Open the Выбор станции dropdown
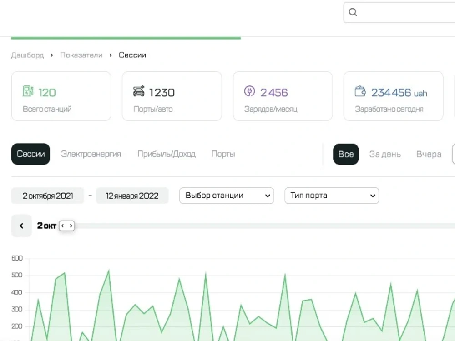Viewport: 455px width, 341px height. (226, 196)
